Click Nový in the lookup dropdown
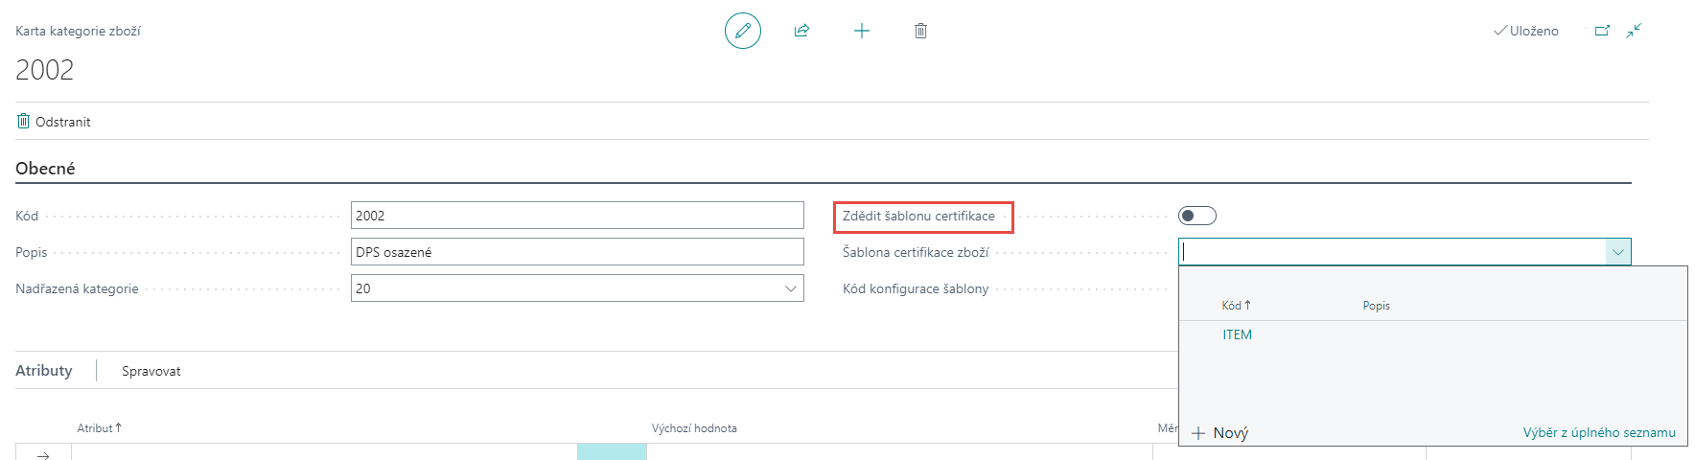This screenshot has width=1695, height=460. (1219, 433)
